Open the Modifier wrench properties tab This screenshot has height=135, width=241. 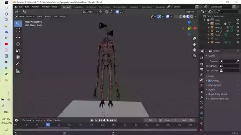(x=202, y=97)
